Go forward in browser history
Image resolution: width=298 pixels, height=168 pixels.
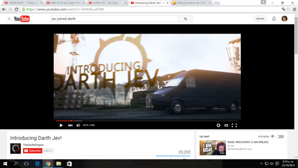click(10, 9)
